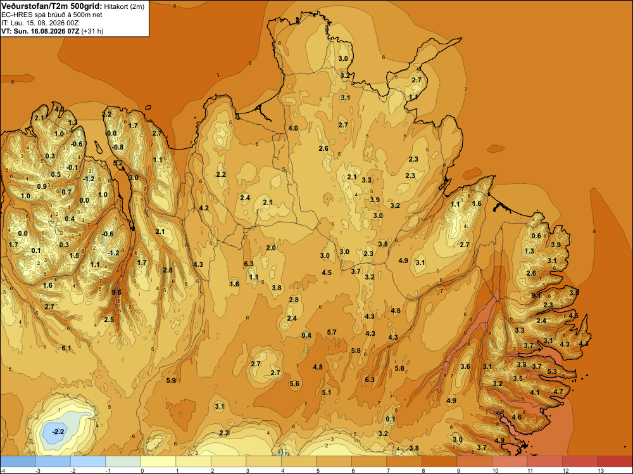Select the legend color band between 8 and 9
Screen dimensions: 633x474
(439, 461)
